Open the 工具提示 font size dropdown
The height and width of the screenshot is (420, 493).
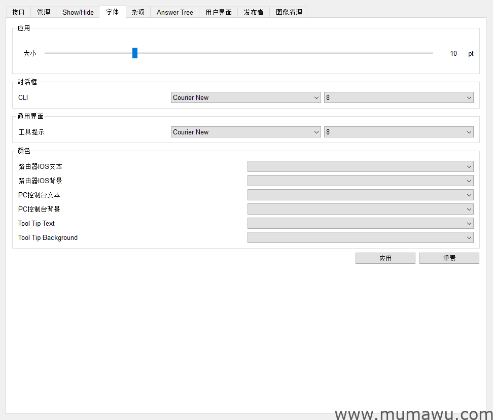pos(399,132)
